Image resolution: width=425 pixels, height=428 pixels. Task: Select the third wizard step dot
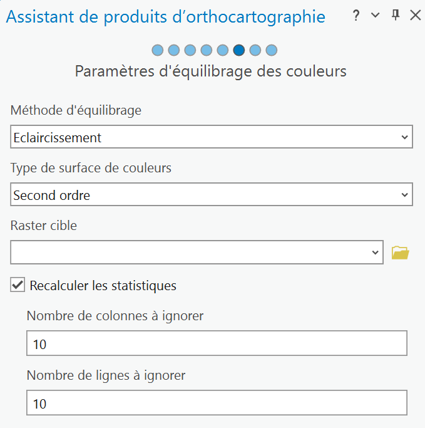click(x=190, y=50)
